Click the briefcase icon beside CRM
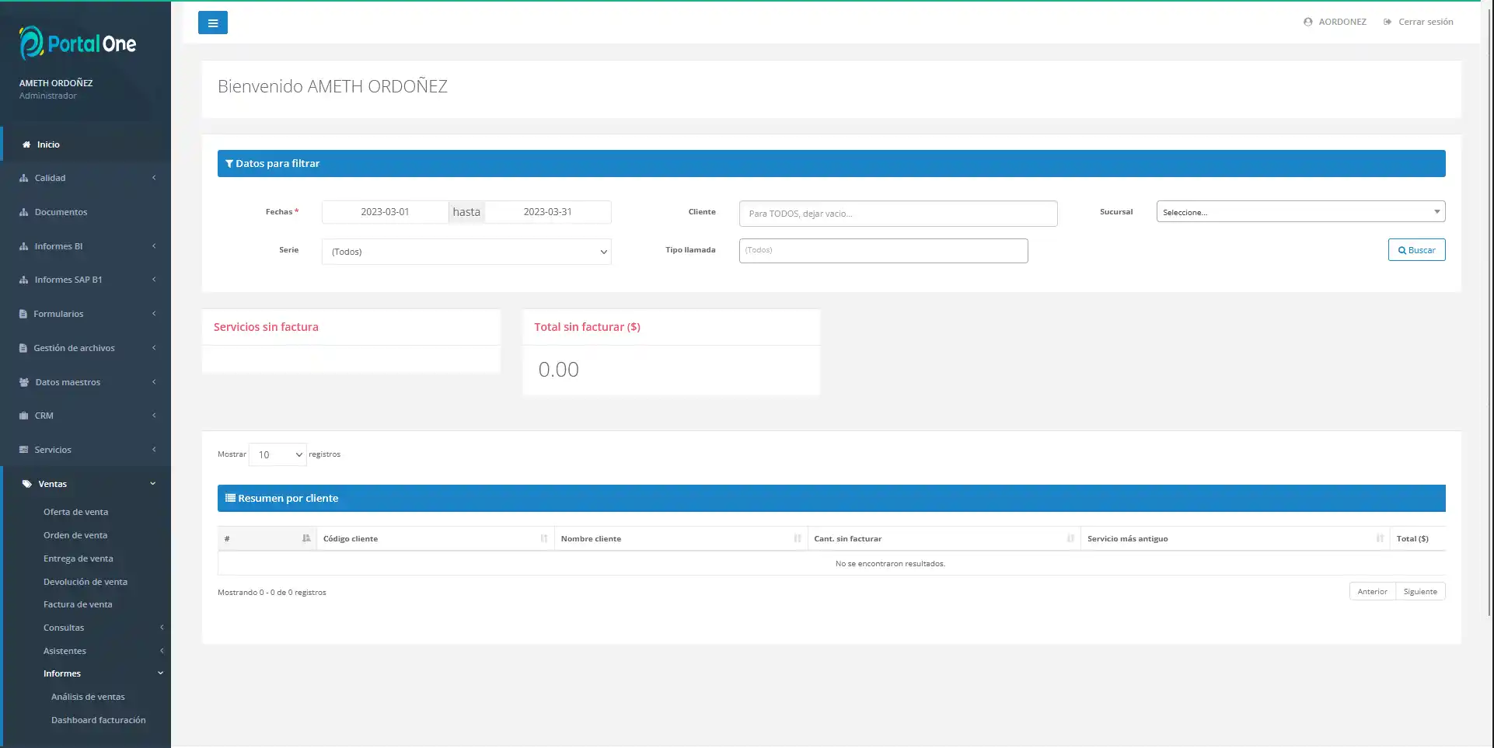This screenshot has height=748, width=1494. tap(23, 416)
